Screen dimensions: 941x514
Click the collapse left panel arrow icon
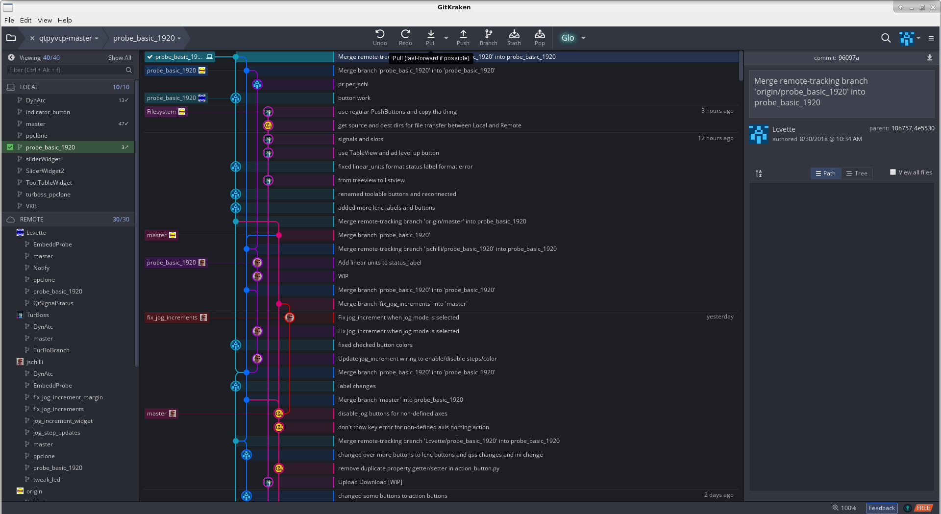11,57
